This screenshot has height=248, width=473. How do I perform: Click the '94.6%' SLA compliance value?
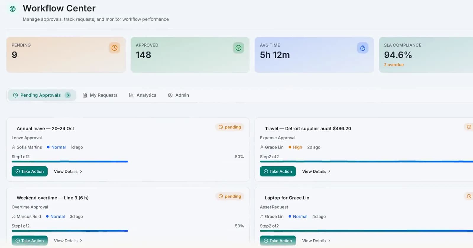tap(398, 55)
